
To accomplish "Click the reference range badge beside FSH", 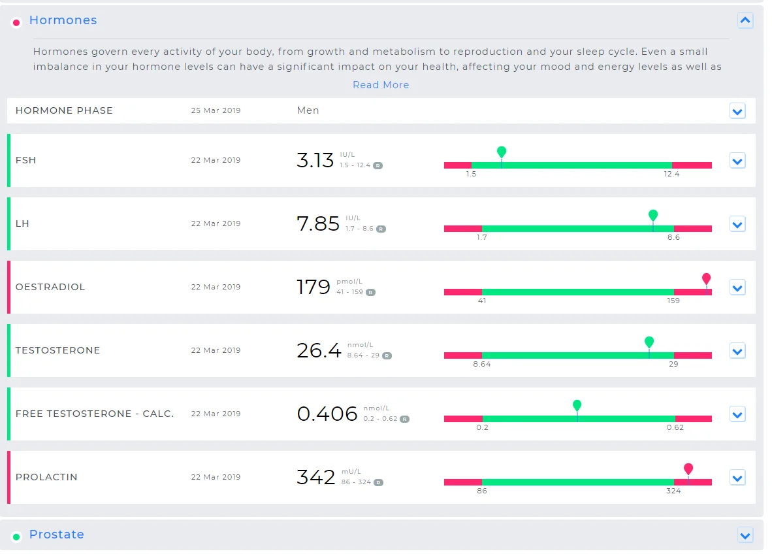I will pyautogui.click(x=378, y=166).
